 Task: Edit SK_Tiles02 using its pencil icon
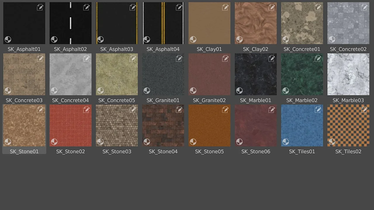point(364,109)
